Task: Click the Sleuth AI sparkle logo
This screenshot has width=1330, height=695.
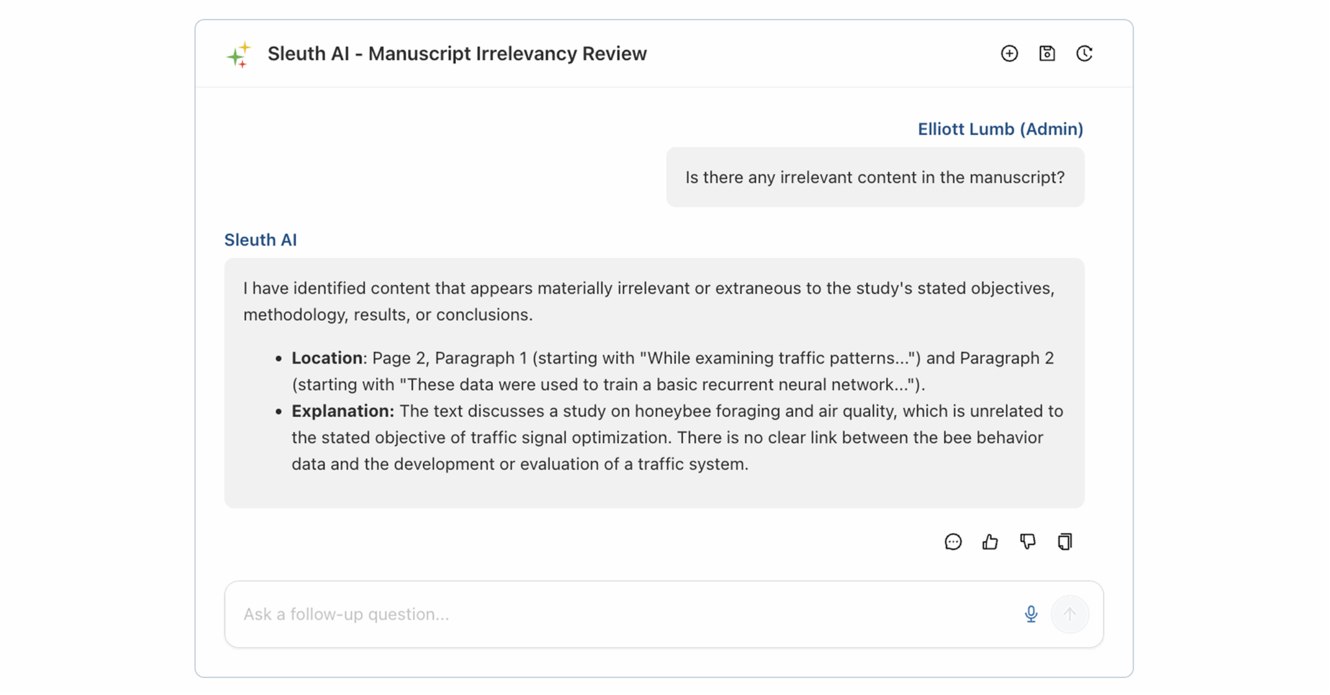Action: [238, 55]
